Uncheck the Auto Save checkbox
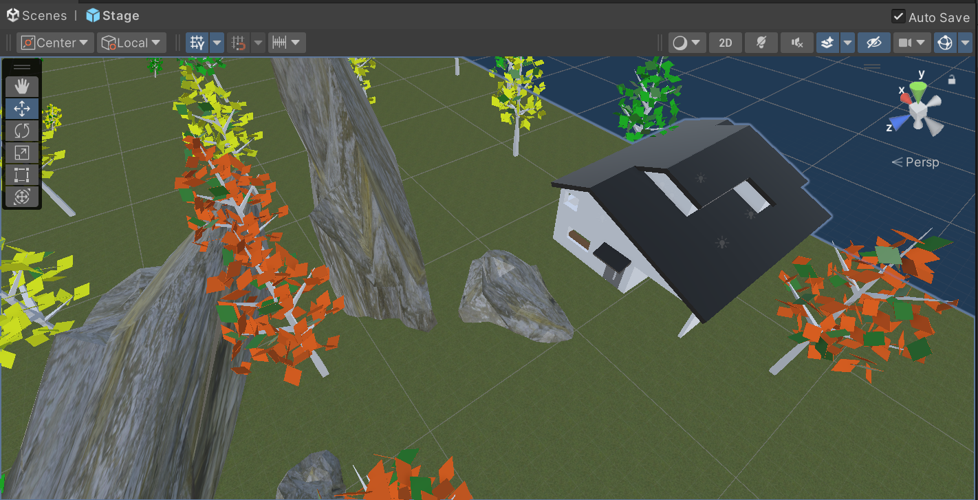This screenshot has height=500, width=978. (898, 17)
